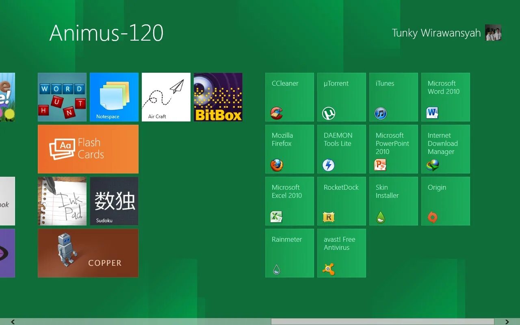Open Internet Download Manager tile

click(446, 149)
